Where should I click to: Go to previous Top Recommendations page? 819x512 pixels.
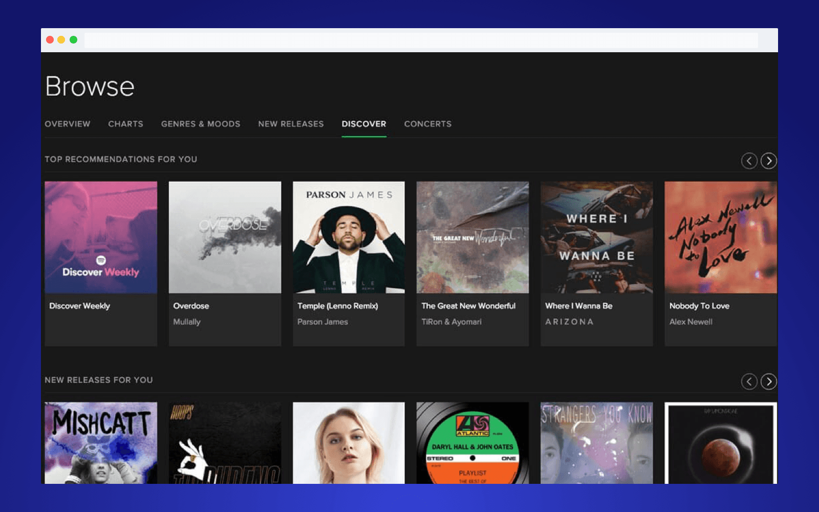749,161
